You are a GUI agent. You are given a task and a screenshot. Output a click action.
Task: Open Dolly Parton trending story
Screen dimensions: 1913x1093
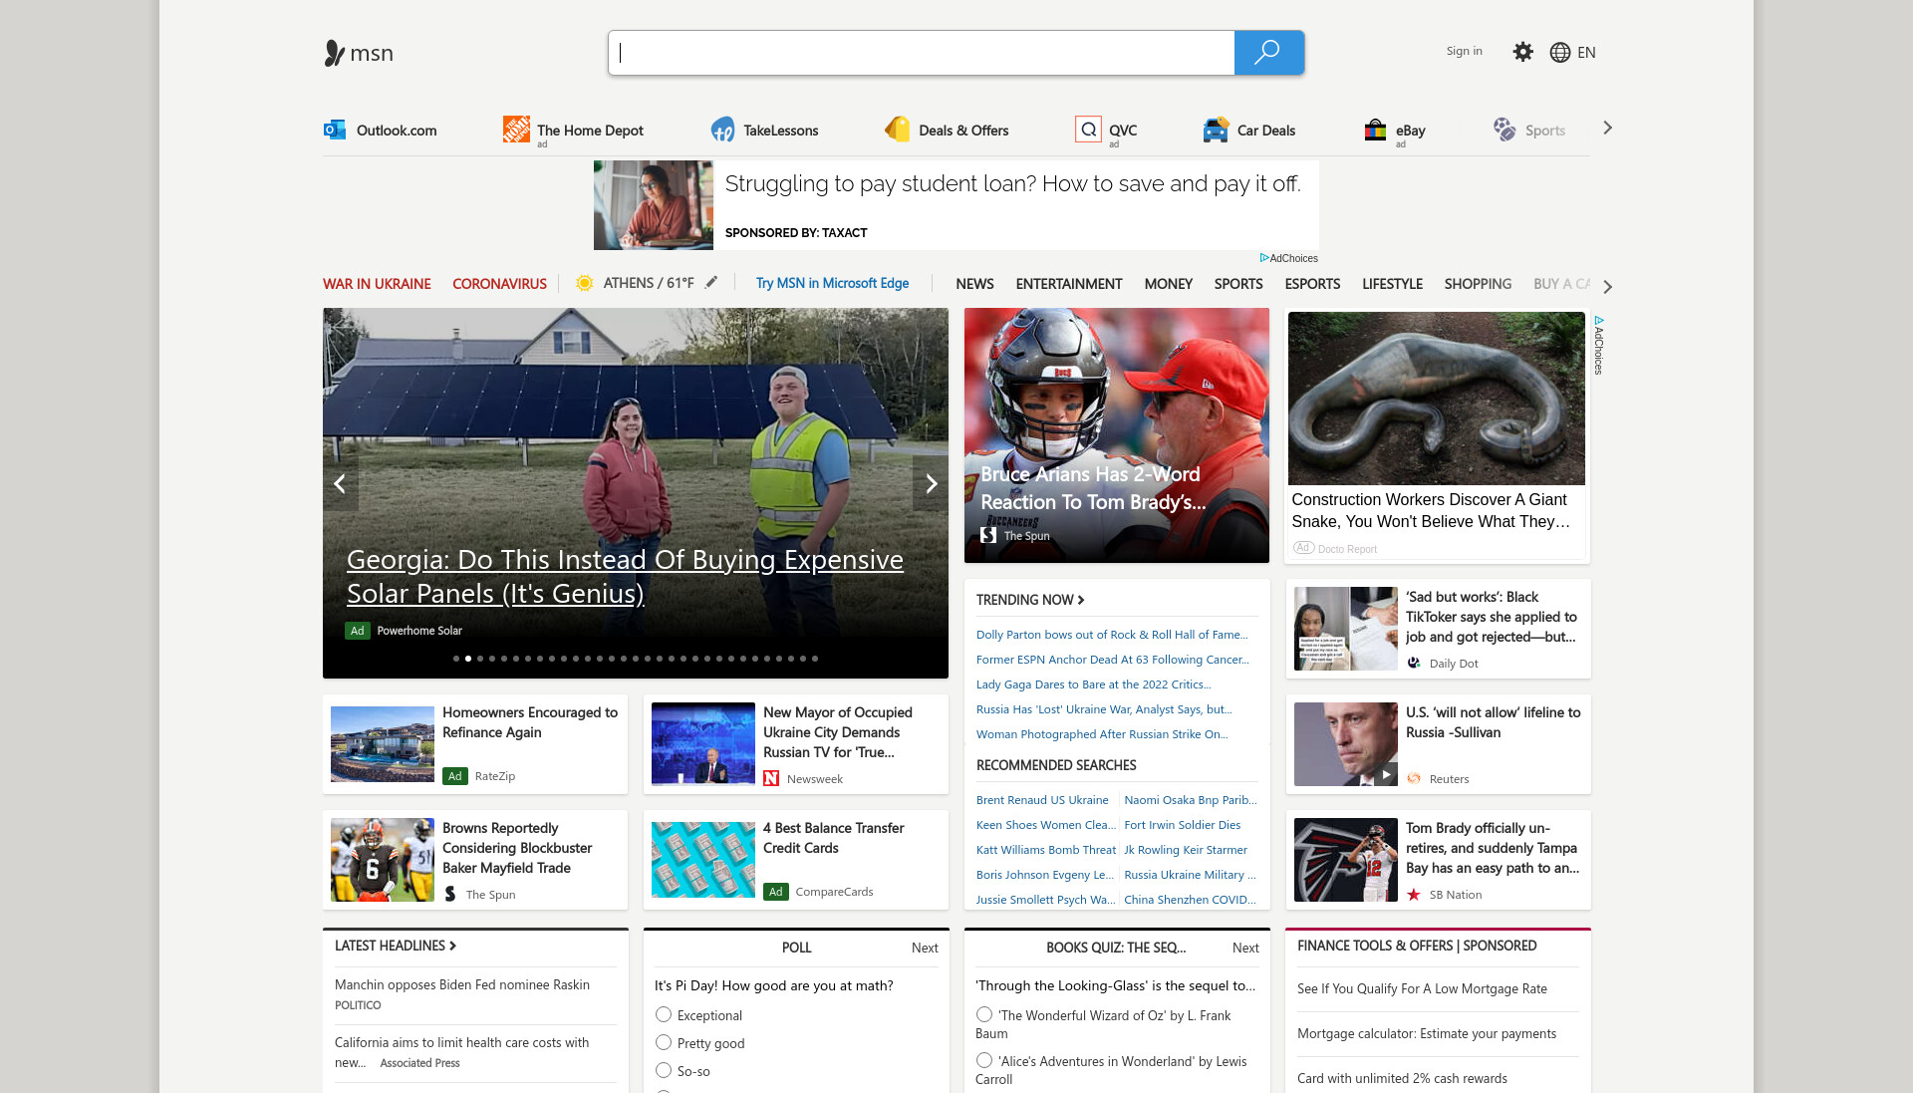1112,635
